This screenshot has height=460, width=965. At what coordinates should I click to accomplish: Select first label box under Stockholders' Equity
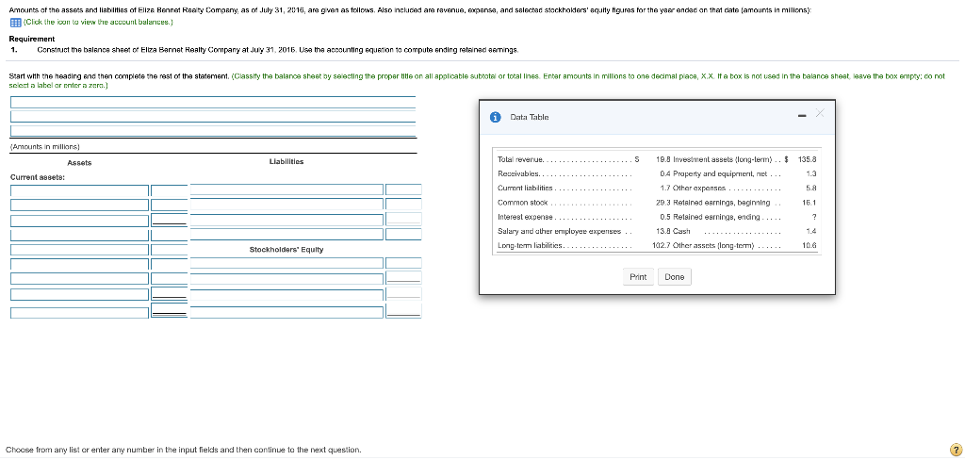[286, 264]
